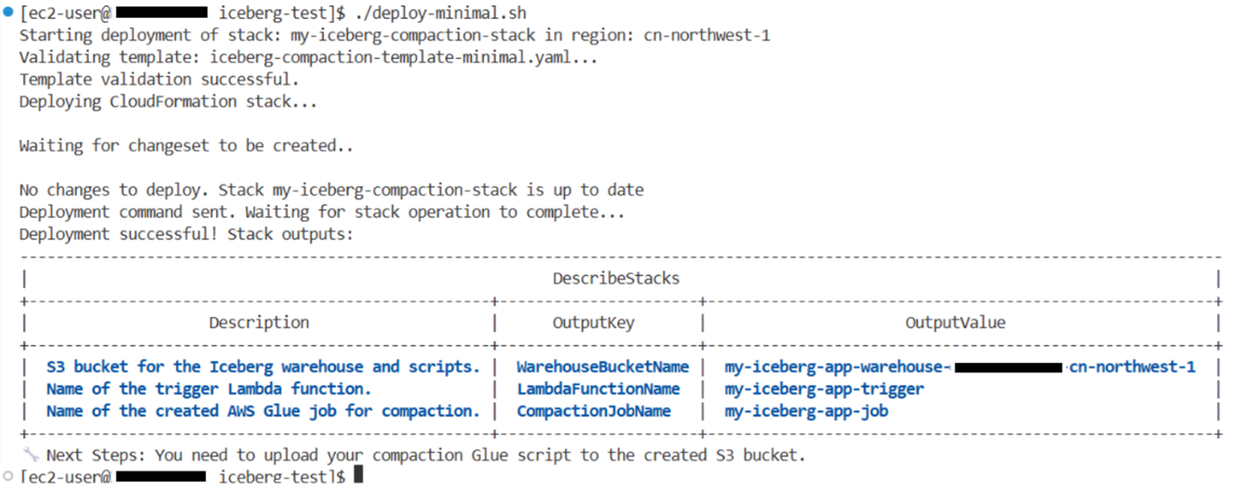Image resolution: width=1235 pixels, height=492 pixels.
Task: Click the wrench icon before Next Steps
Action: coord(31,454)
